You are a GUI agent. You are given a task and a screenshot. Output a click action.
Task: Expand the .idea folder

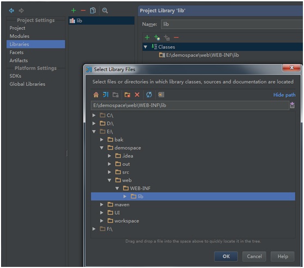[x=110, y=156]
